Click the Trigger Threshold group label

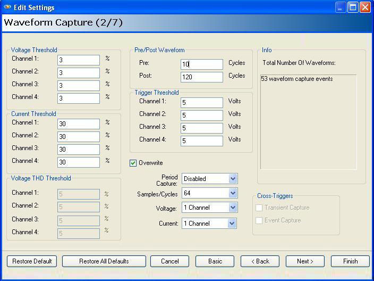pyautogui.click(x=157, y=93)
